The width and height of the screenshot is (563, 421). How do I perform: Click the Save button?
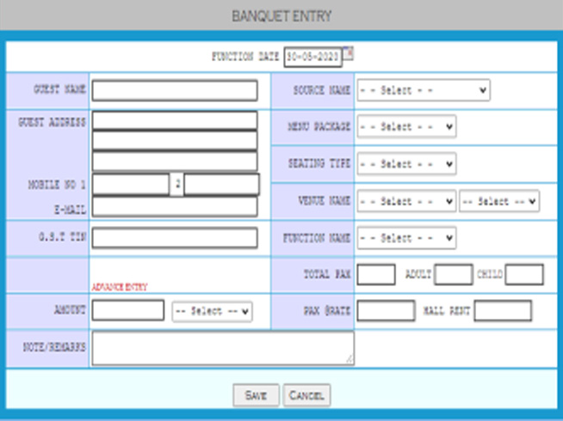click(x=256, y=395)
